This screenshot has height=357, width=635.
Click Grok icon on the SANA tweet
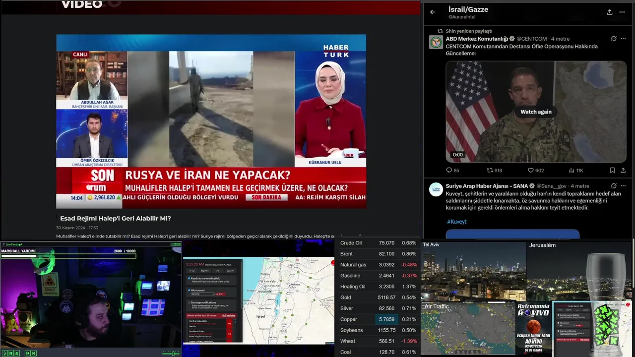614,186
